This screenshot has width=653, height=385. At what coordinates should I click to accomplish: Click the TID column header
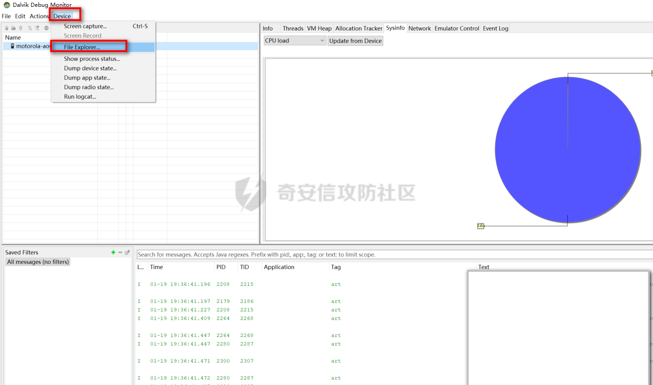[245, 267]
